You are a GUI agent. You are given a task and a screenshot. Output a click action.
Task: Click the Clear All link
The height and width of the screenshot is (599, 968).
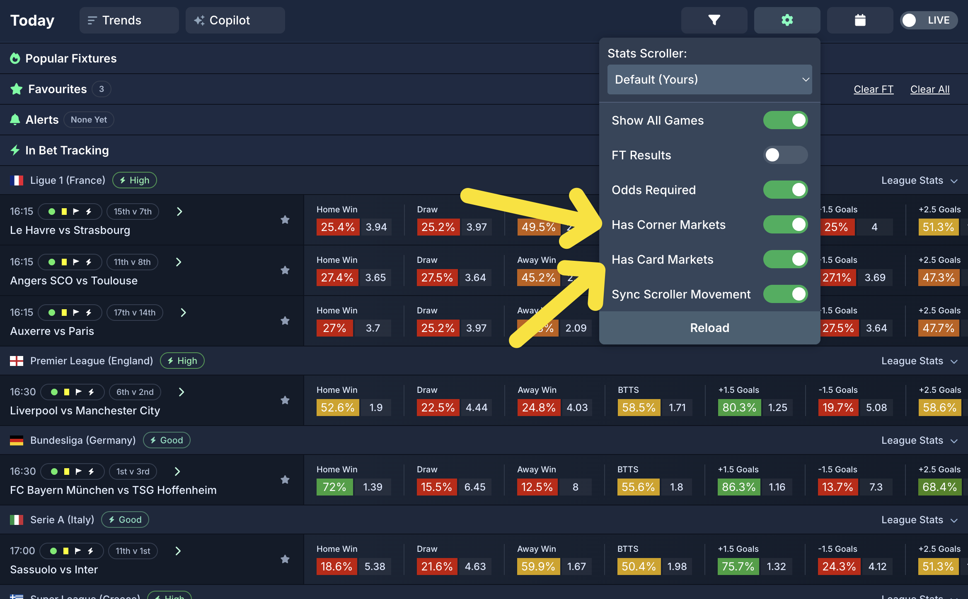coord(929,89)
